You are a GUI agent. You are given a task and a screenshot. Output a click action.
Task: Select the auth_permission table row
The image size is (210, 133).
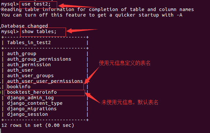click(x=29, y=65)
